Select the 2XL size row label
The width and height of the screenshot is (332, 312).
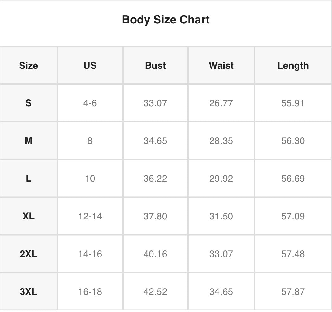click(29, 254)
